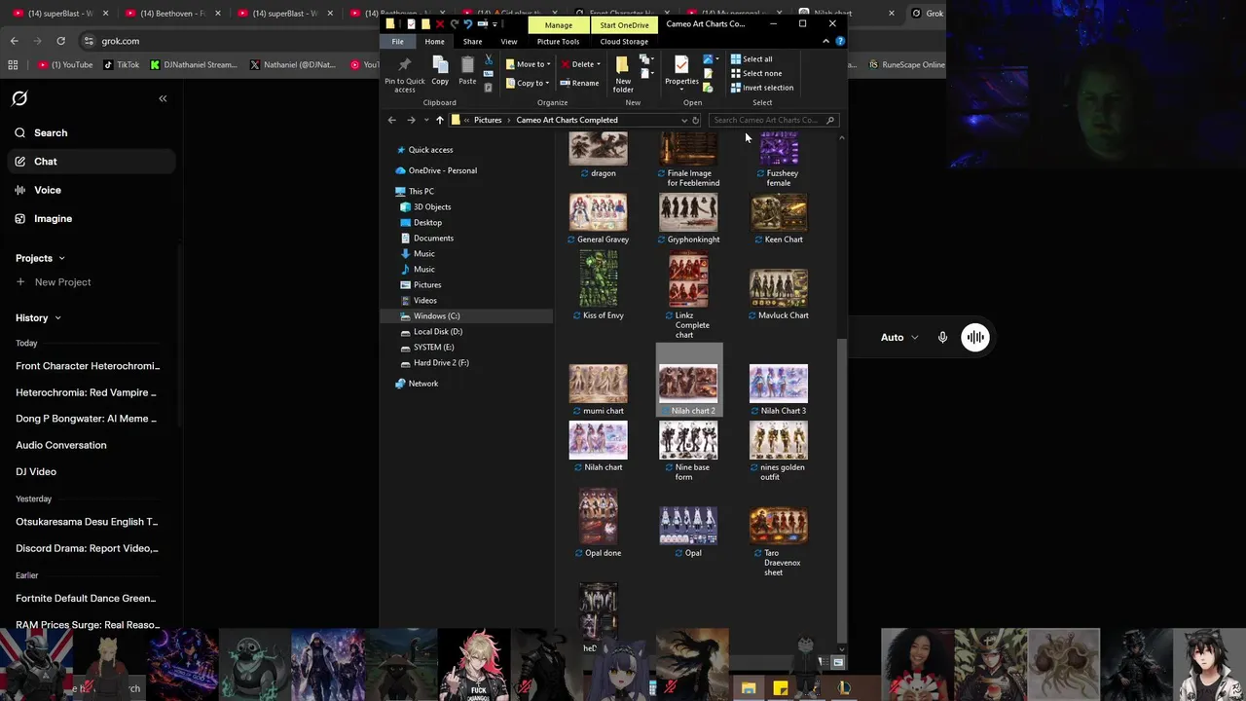Open YouTube bookmark in bookmarks bar

[66, 64]
